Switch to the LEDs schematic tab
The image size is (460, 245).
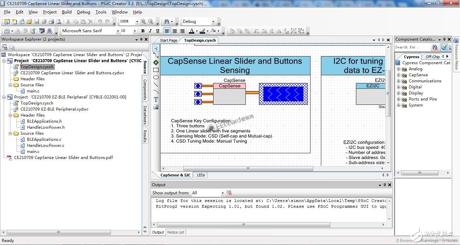point(201,175)
